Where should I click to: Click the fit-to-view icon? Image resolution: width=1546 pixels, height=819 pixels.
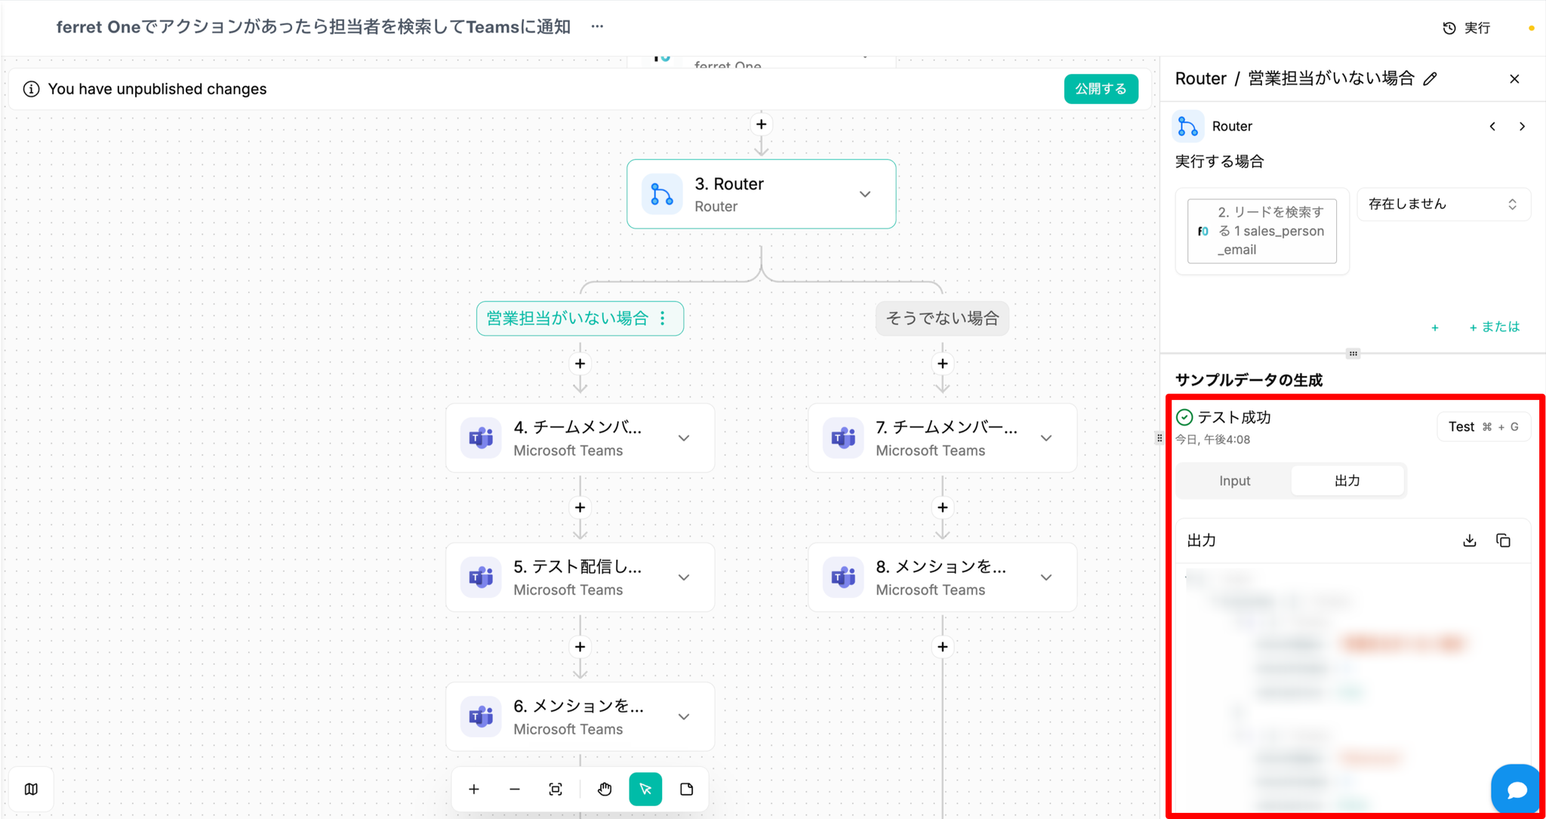pyautogui.click(x=556, y=789)
